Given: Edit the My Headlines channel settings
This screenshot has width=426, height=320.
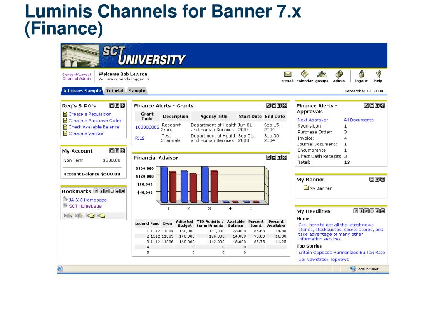Looking at the screenshot, I should 367,210.
